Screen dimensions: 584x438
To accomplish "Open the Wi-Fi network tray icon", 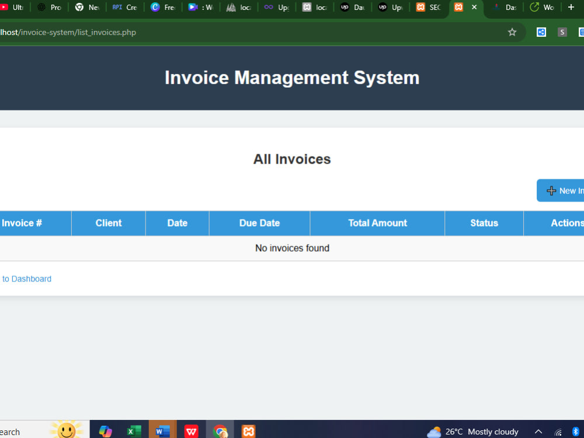I will 558,432.
